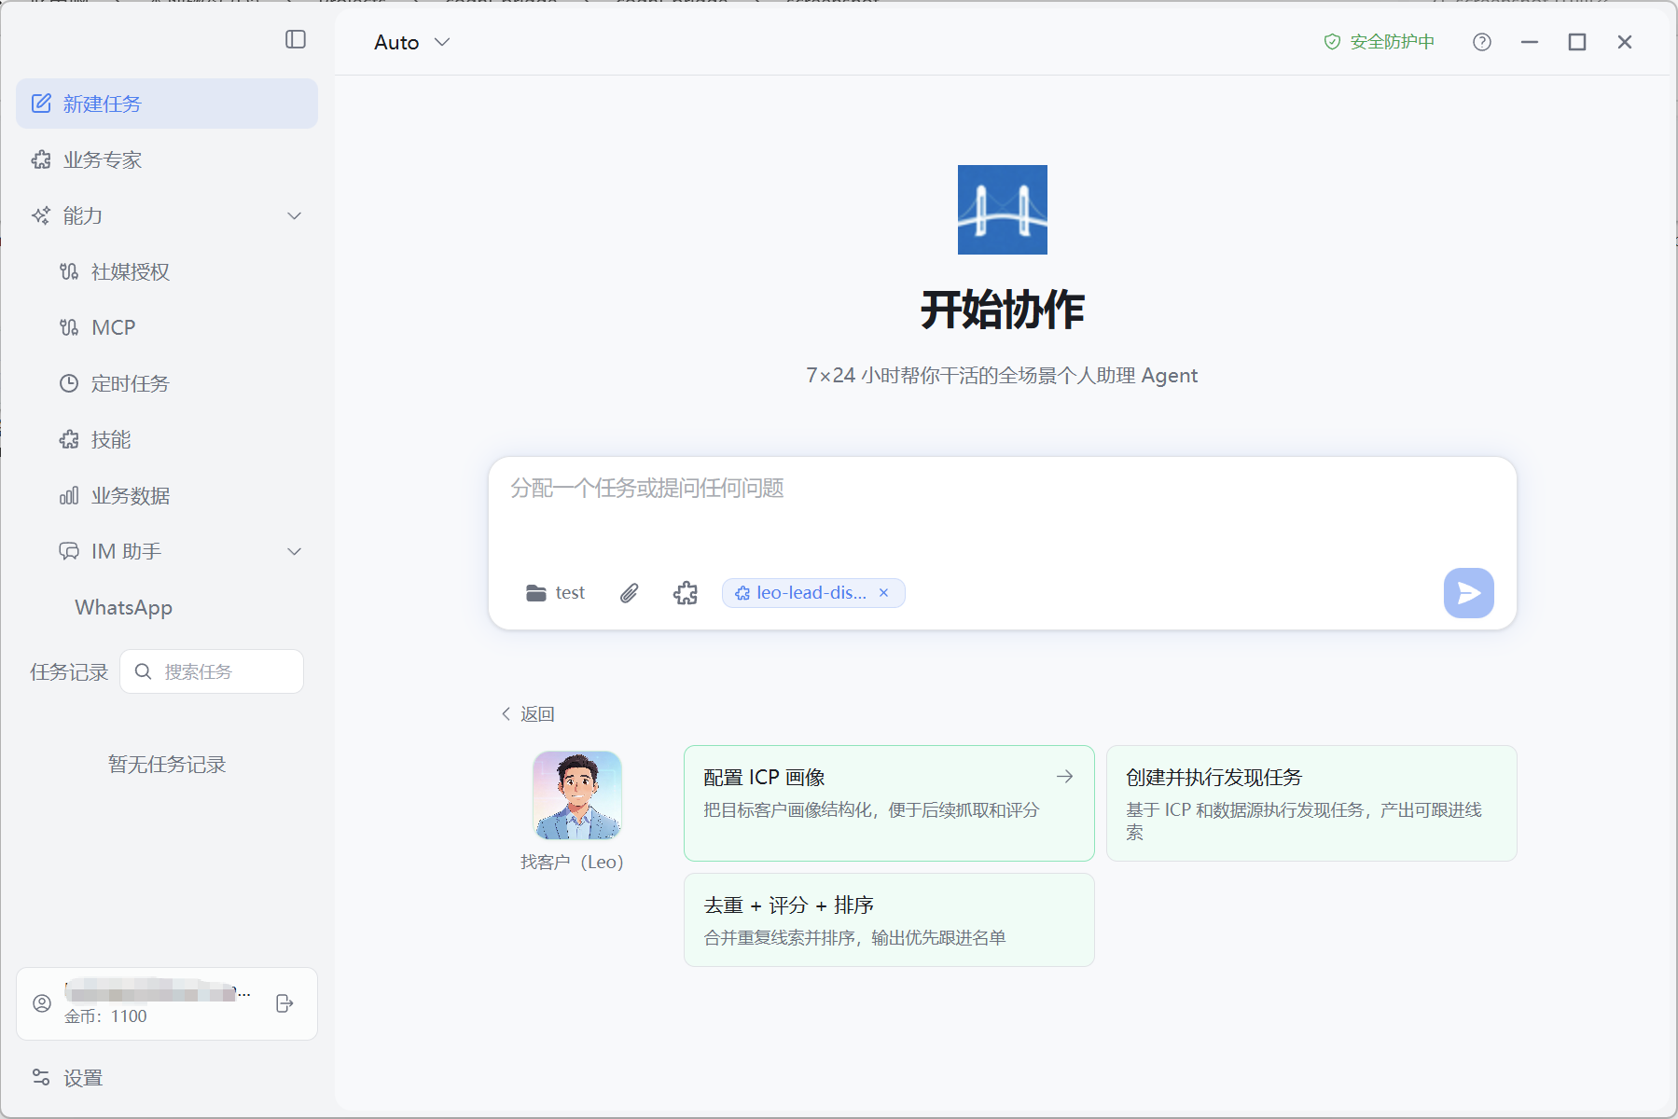Toggle the sidebar collapse icon
The width and height of the screenshot is (1678, 1119).
tap(296, 39)
